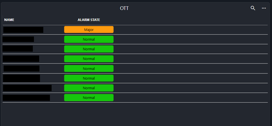This screenshot has height=126, width=272.
Task: Click the sixth Normal alarm badge from top
Action: [89, 88]
